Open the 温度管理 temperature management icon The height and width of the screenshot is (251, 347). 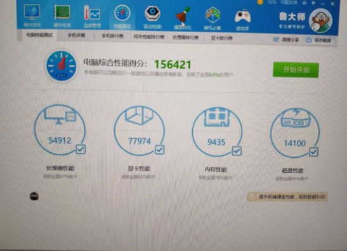tap(92, 13)
